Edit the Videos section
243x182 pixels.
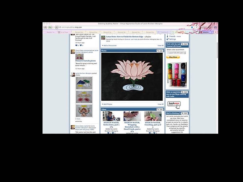point(160,109)
